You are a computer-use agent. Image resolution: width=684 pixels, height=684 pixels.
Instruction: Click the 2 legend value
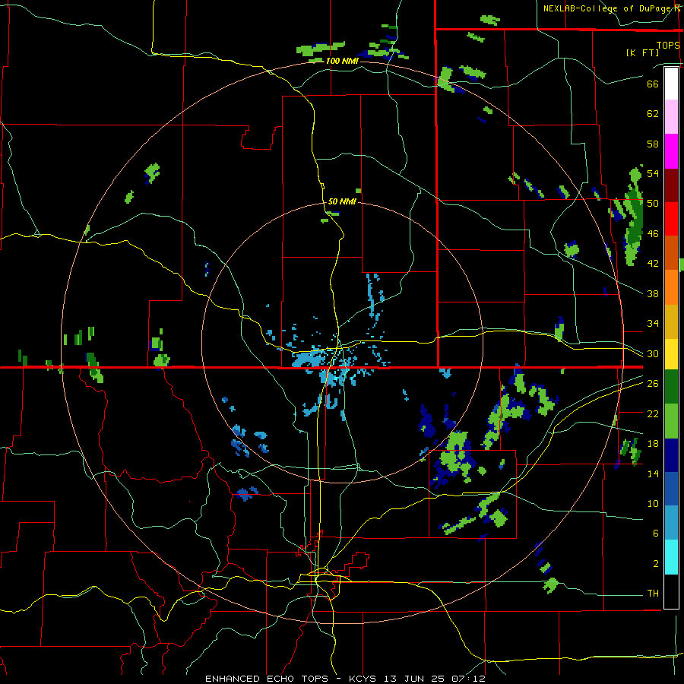point(656,564)
